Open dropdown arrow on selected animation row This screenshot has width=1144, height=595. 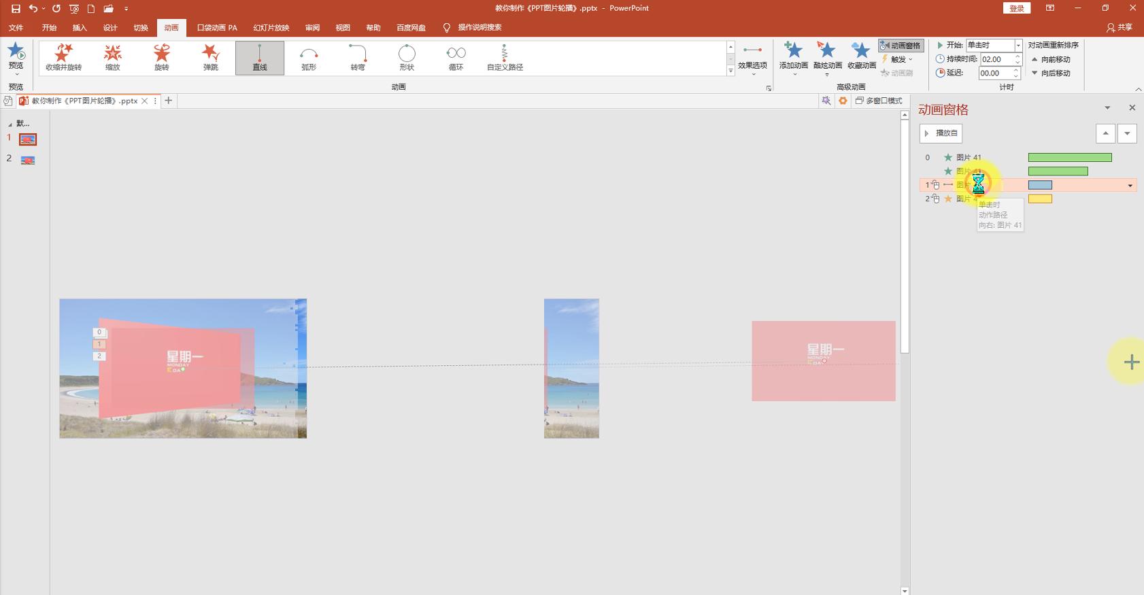tap(1130, 186)
